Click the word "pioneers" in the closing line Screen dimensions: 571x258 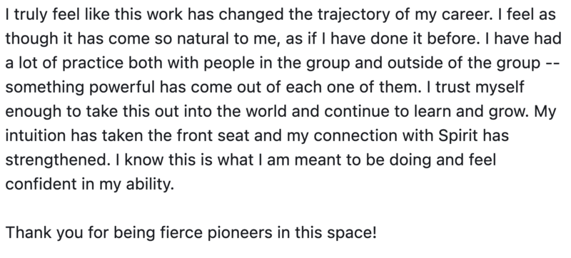[240, 233]
